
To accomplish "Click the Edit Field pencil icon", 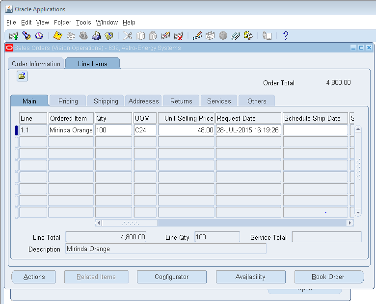I will [197, 36].
